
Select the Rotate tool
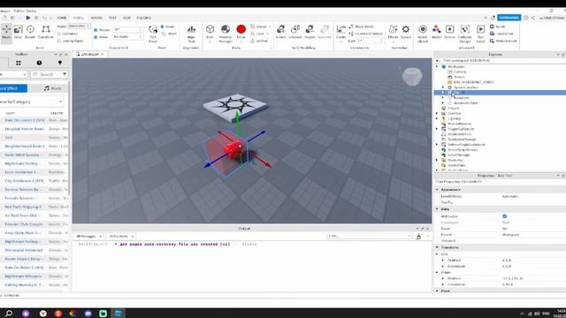pos(30,32)
